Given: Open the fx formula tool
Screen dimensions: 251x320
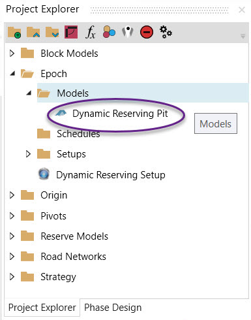Looking at the screenshot, I should (x=90, y=32).
